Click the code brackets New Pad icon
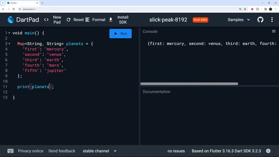 (x=46, y=20)
